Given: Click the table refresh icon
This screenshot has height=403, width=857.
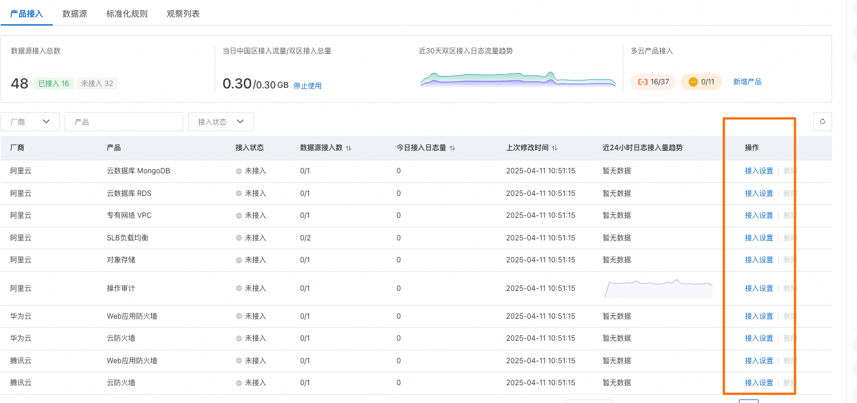Looking at the screenshot, I should point(823,122).
